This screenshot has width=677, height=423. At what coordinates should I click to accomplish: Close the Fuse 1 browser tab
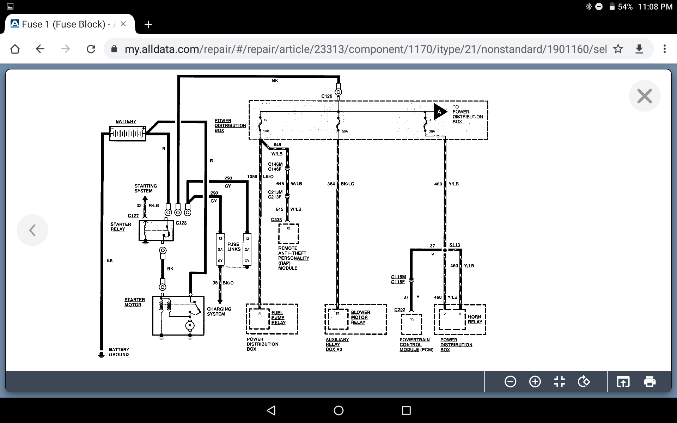tap(123, 24)
